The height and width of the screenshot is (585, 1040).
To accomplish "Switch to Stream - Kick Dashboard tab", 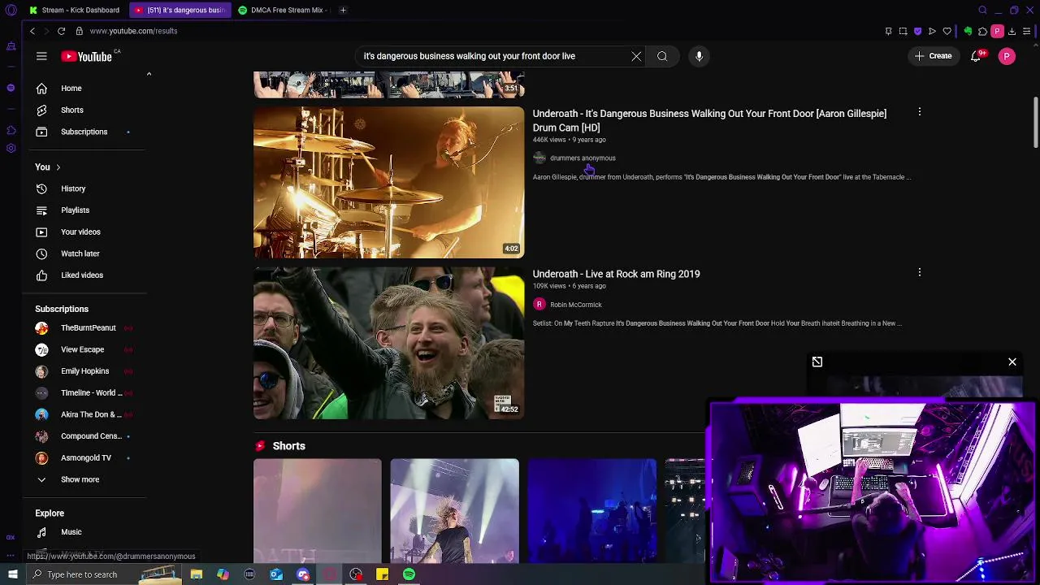I will click(x=74, y=10).
